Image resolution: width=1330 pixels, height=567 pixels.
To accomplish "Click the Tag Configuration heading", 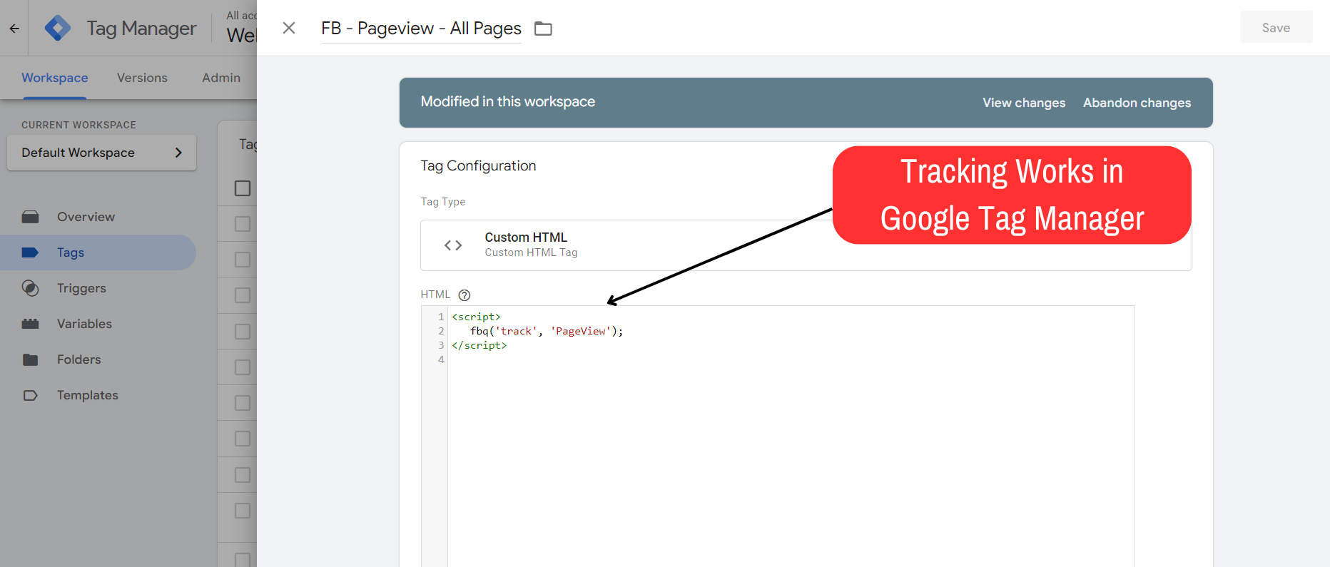I will coord(478,165).
